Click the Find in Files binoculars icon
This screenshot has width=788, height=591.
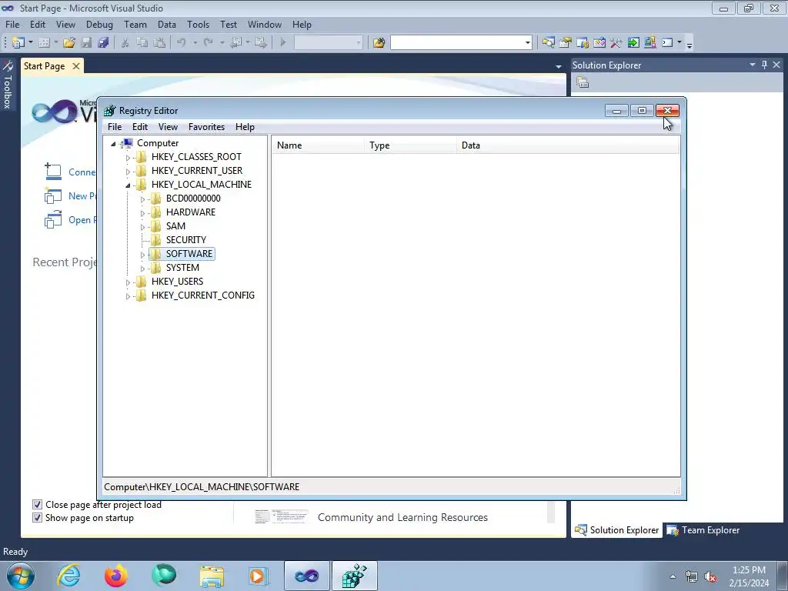pyautogui.click(x=379, y=43)
